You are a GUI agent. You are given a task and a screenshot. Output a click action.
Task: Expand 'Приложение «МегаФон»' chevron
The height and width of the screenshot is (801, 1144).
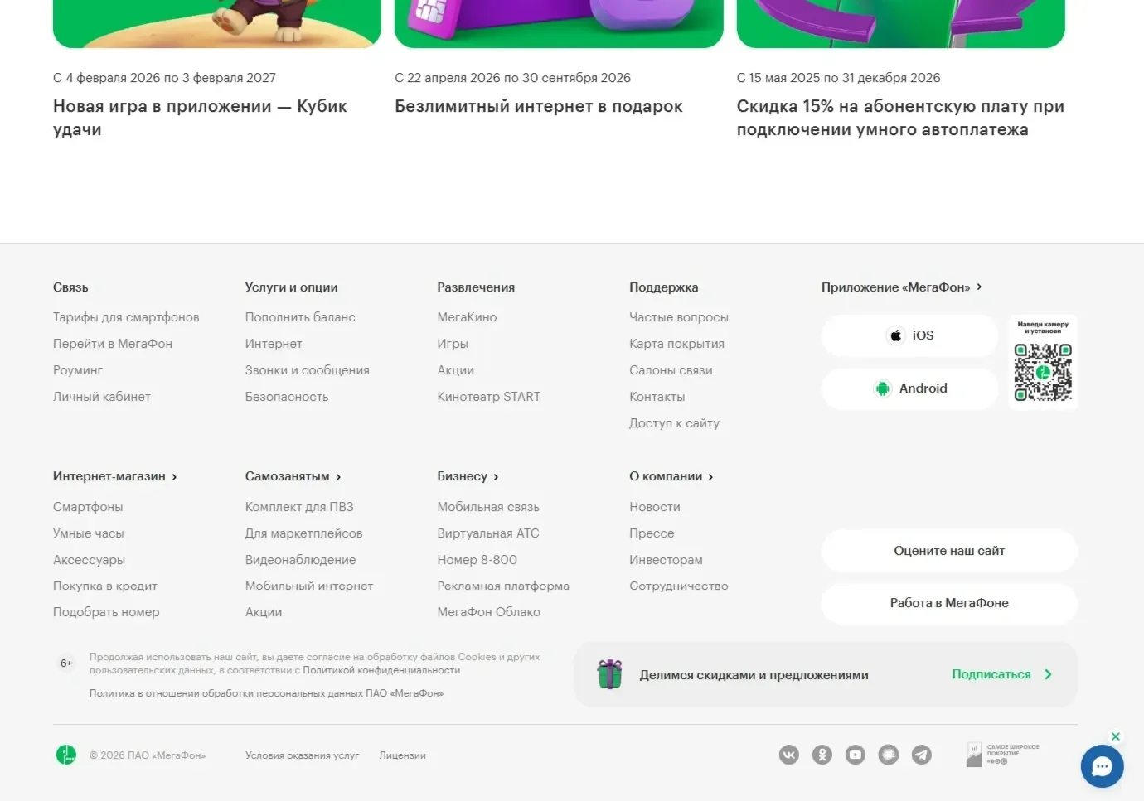979,287
